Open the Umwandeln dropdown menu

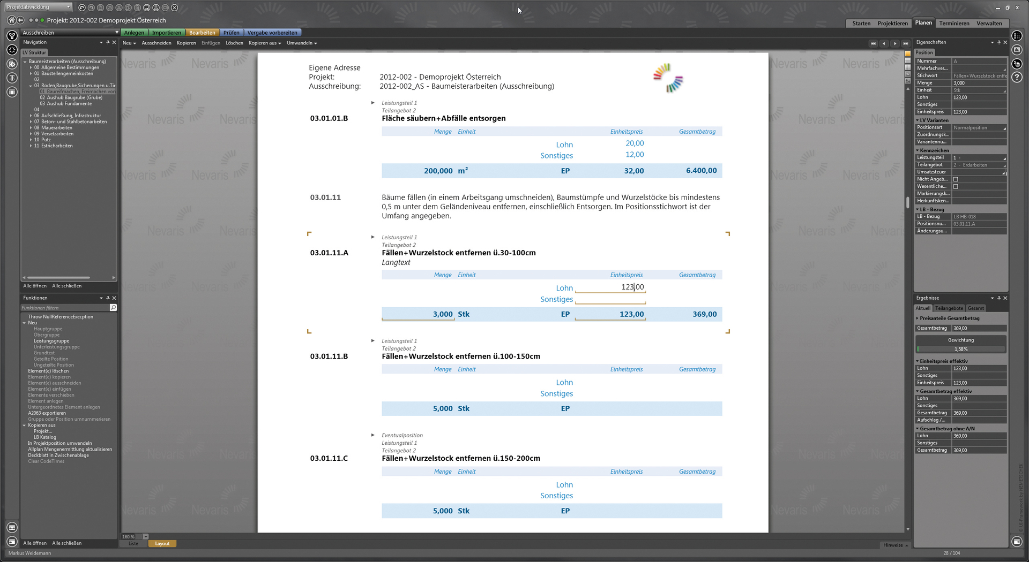301,43
